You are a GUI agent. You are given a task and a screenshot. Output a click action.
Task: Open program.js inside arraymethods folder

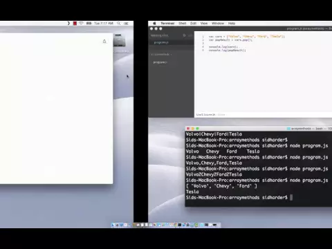click(160, 62)
